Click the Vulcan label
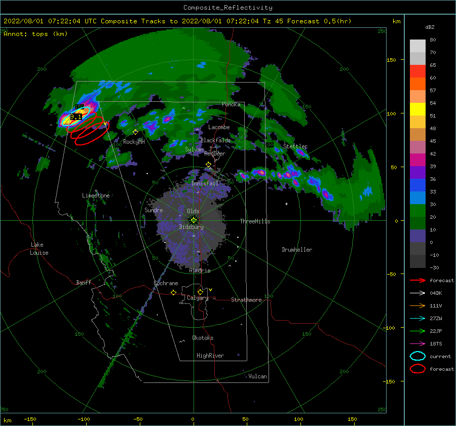The image size is (456, 426). pyautogui.click(x=257, y=376)
